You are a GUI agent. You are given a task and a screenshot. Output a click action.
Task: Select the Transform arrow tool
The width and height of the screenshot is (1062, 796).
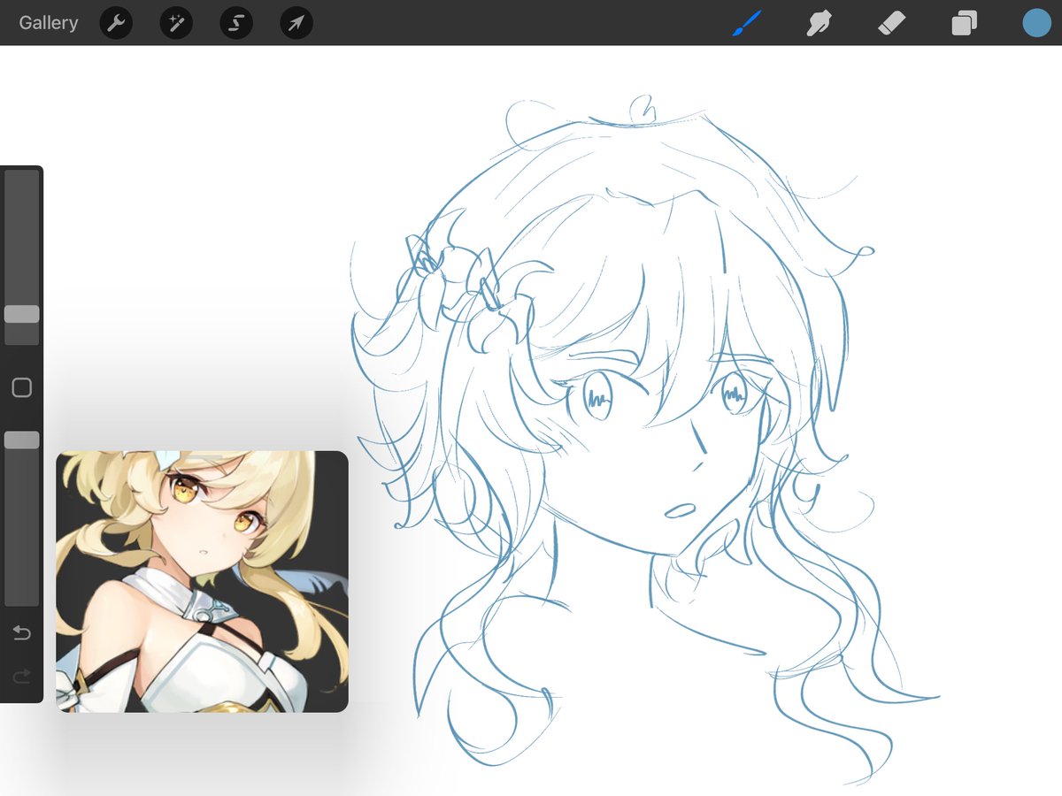(295, 23)
